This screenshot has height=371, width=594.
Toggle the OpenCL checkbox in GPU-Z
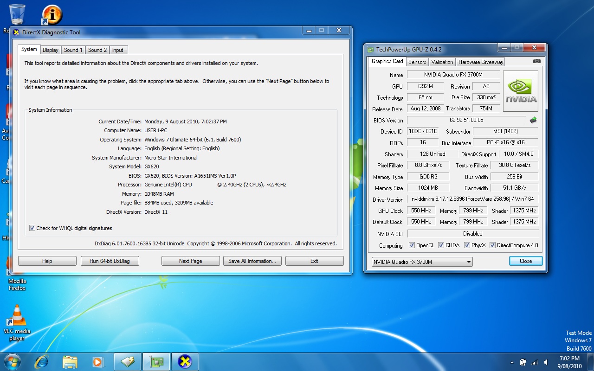pos(412,245)
